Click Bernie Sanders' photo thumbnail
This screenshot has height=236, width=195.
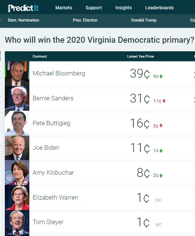(17, 98)
